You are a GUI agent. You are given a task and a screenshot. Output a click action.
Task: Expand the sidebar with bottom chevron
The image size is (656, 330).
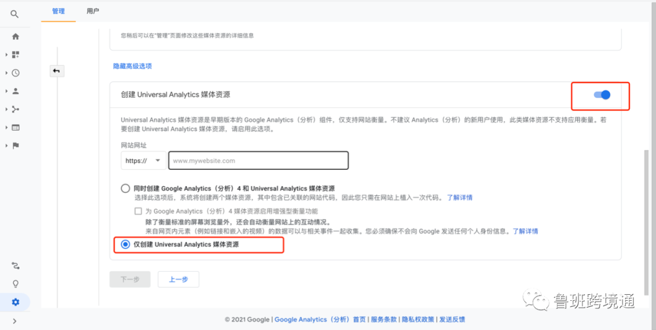click(15, 321)
